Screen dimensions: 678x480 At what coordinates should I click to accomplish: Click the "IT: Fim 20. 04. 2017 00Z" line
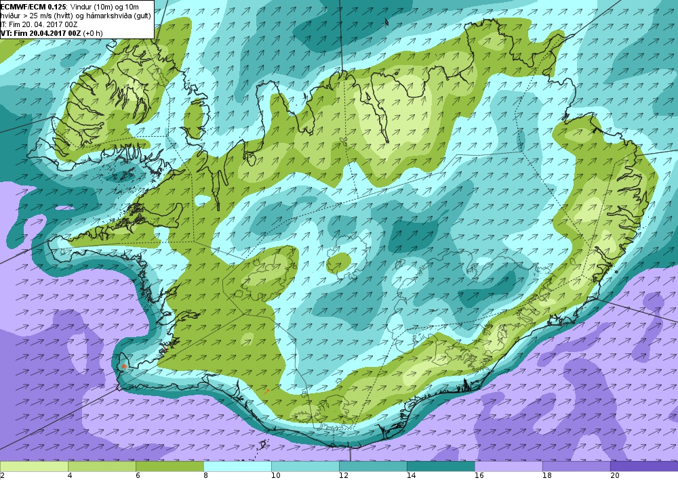pos(39,24)
